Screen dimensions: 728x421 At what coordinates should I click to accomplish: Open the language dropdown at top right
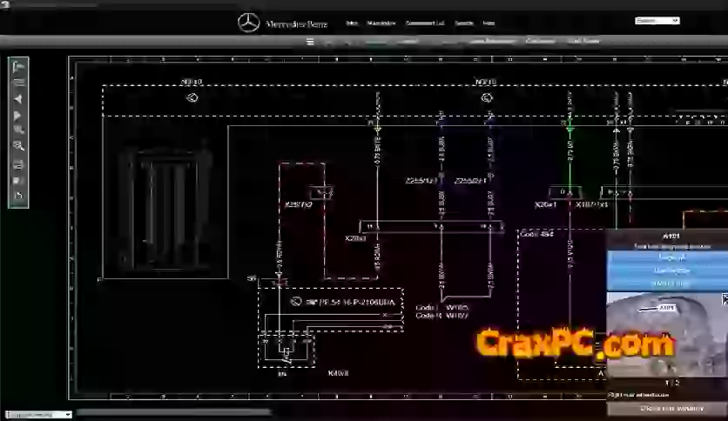(657, 21)
